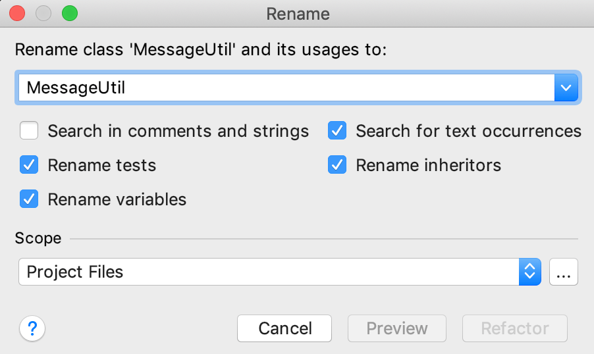
Task: Open the help question mark button
Action: [x=32, y=328]
